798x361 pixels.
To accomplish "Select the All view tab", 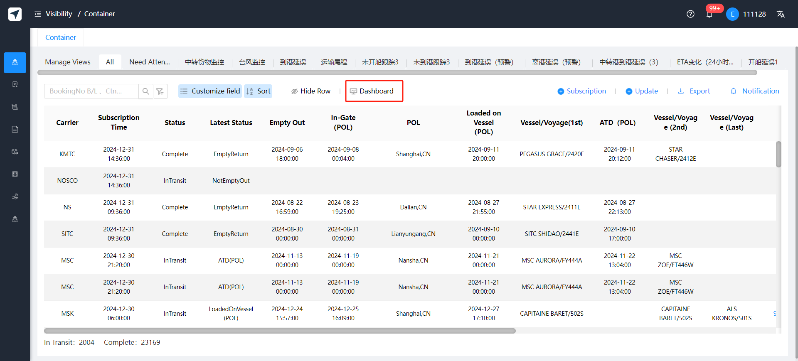I will coord(110,62).
